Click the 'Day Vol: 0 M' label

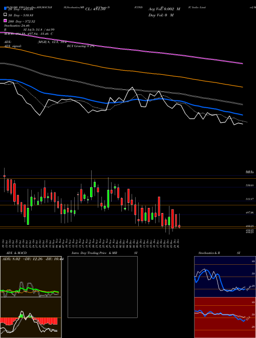pos(161,15)
